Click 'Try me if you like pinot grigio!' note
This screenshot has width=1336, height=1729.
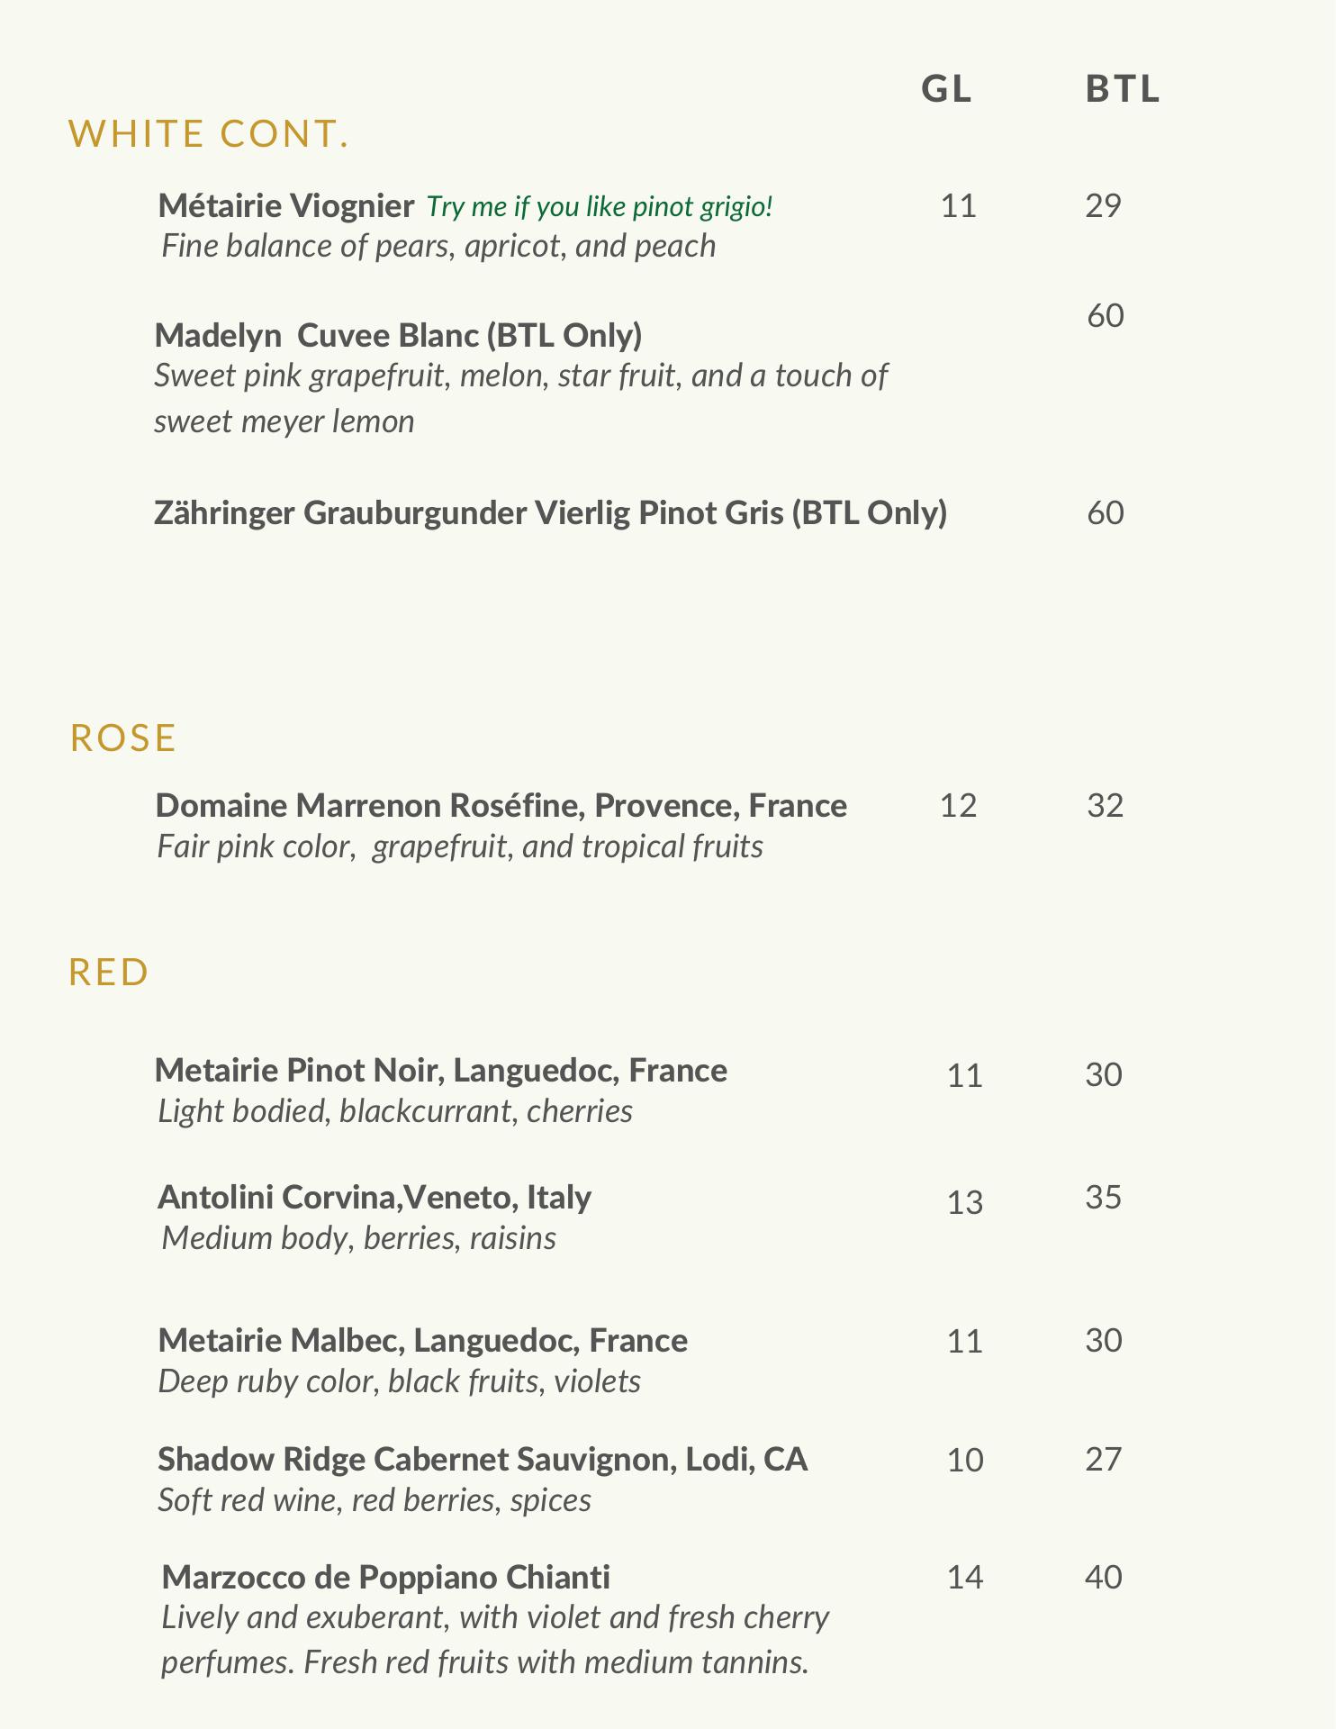[600, 207]
